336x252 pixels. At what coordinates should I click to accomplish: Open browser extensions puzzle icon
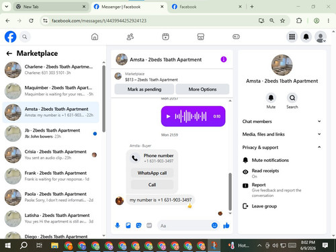click(299, 21)
